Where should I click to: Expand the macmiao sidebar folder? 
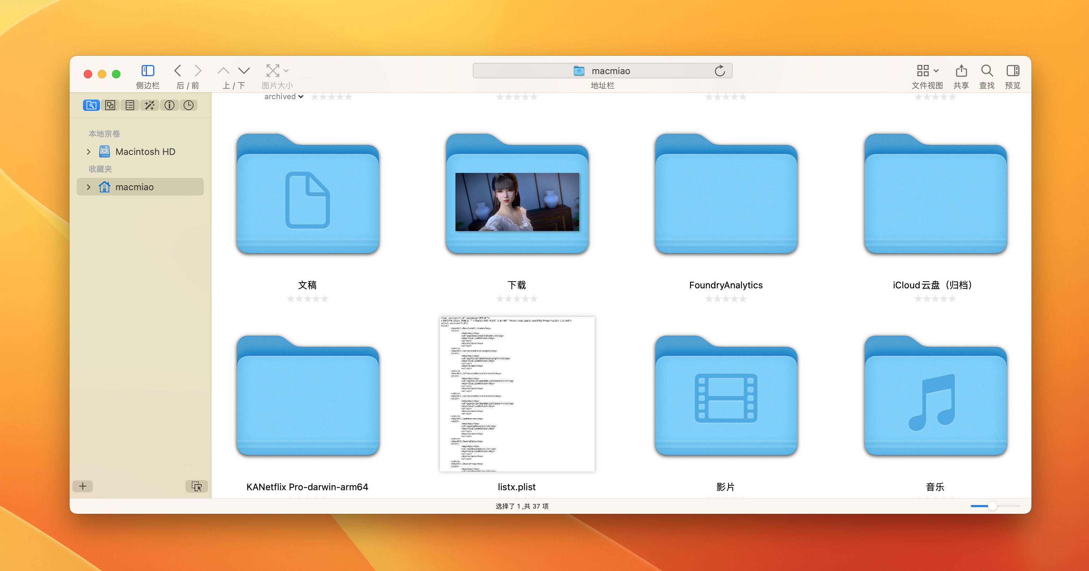(x=88, y=187)
